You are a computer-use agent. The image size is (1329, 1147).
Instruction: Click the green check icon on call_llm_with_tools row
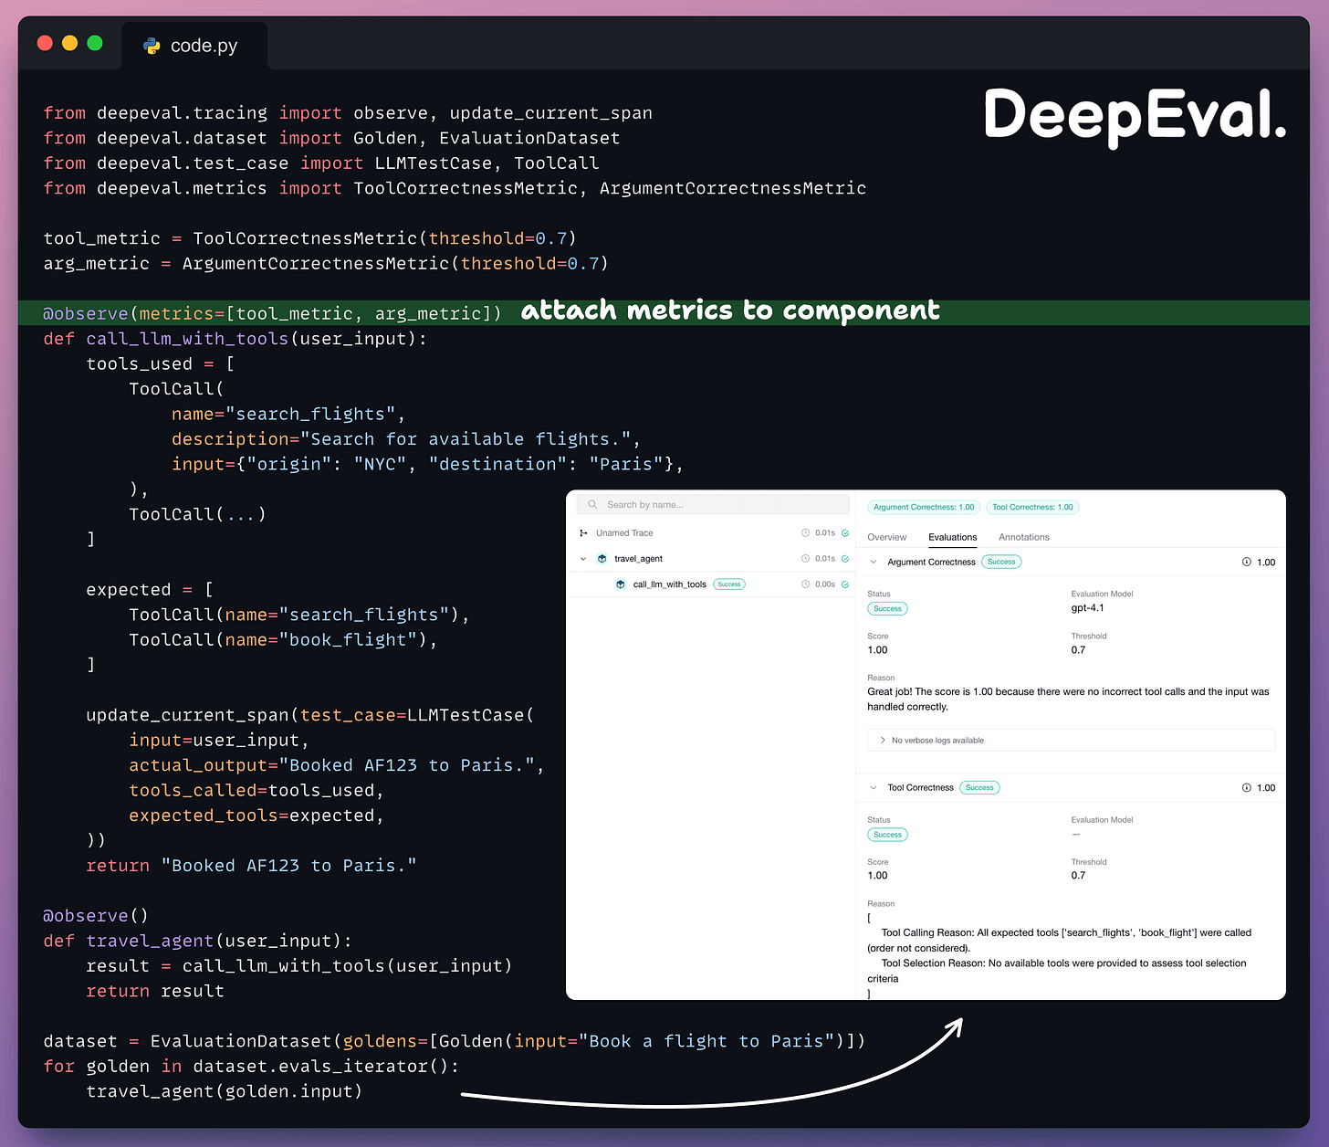pyautogui.click(x=845, y=584)
